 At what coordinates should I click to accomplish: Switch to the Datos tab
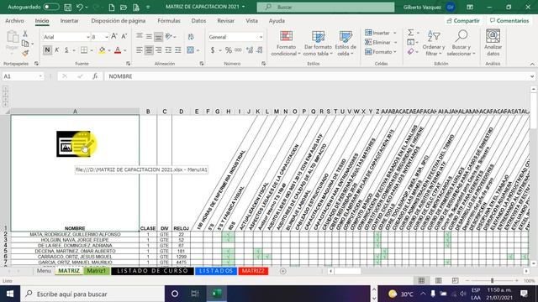[x=198, y=21]
